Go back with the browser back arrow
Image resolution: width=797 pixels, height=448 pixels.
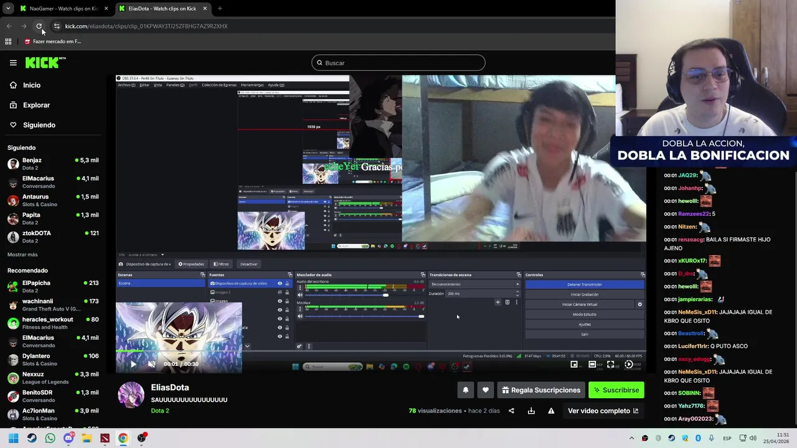point(9,26)
